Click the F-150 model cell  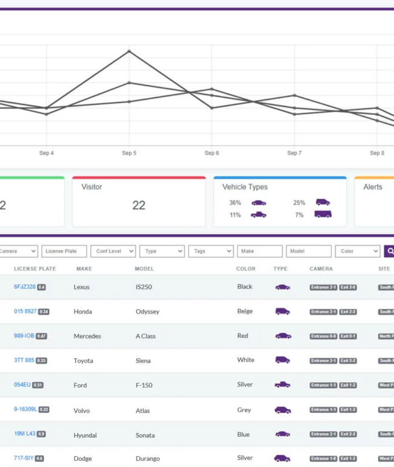coord(144,385)
